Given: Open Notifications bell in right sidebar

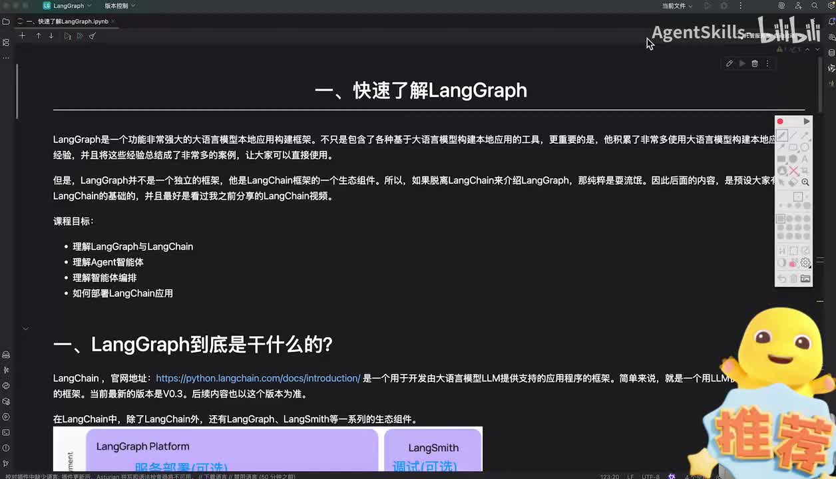Looking at the screenshot, I should pyautogui.click(x=831, y=21).
